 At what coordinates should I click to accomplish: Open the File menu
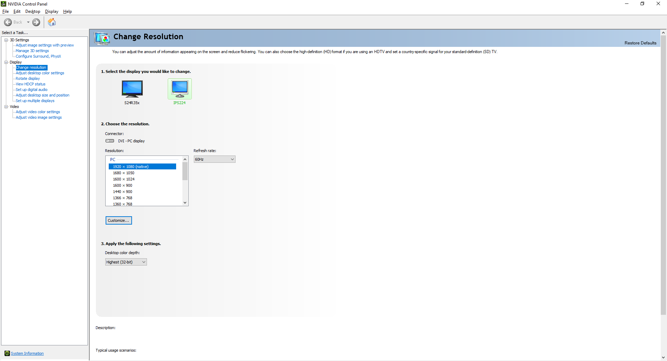tap(6, 11)
